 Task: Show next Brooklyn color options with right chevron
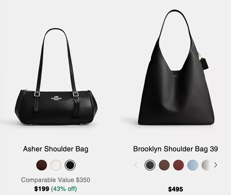(x=215, y=165)
